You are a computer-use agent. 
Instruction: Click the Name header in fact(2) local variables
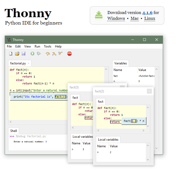tap(102, 146)
